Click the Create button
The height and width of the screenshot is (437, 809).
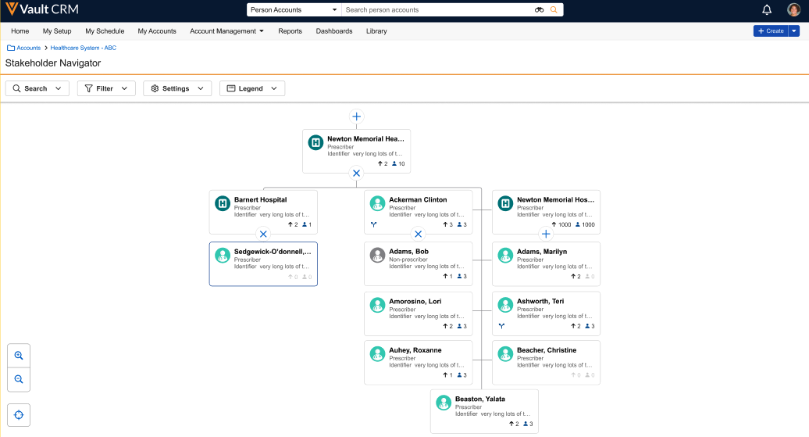point(770,31)
